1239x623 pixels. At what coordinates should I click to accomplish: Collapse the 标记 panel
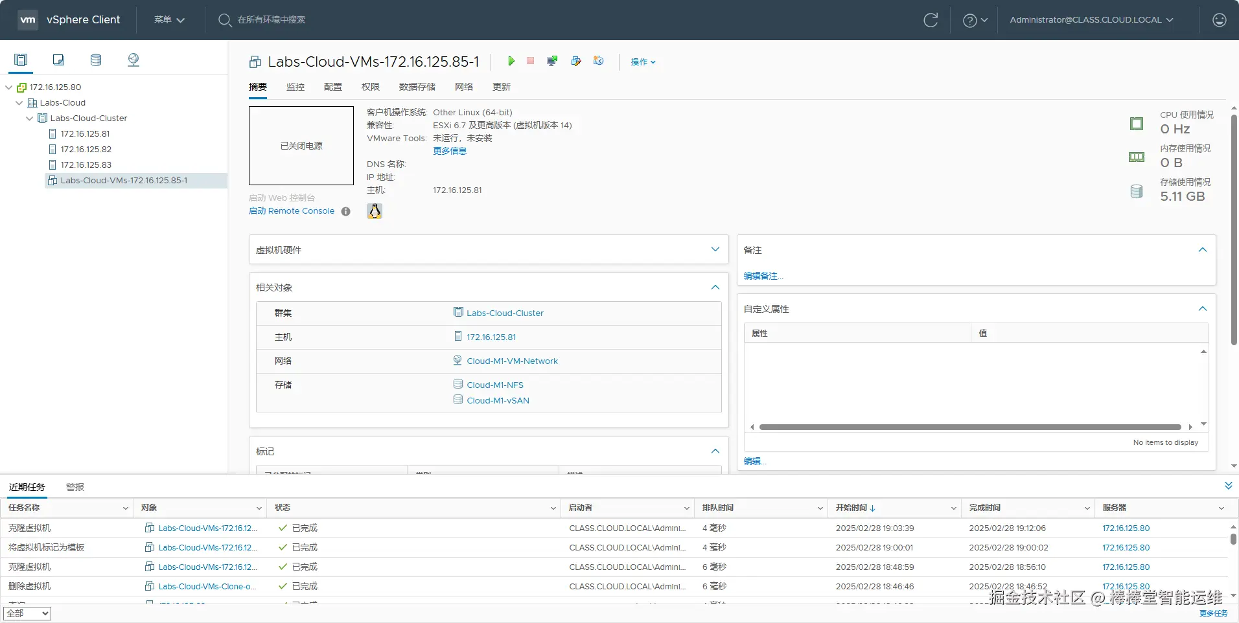point(715,451)
